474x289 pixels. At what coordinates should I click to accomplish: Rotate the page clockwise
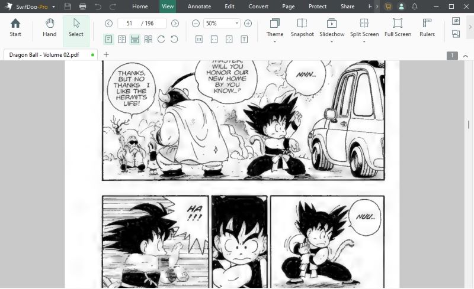pos(161,39)
